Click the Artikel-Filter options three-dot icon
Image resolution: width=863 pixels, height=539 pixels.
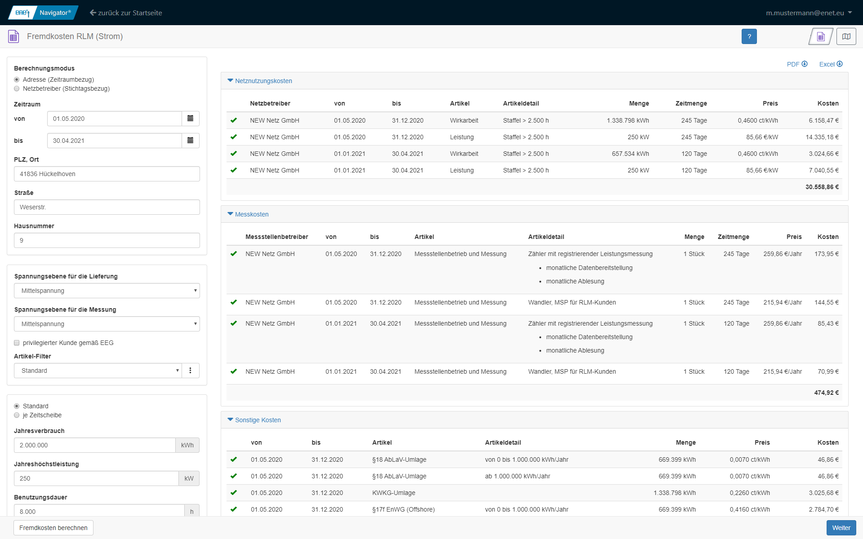point(190,371)
